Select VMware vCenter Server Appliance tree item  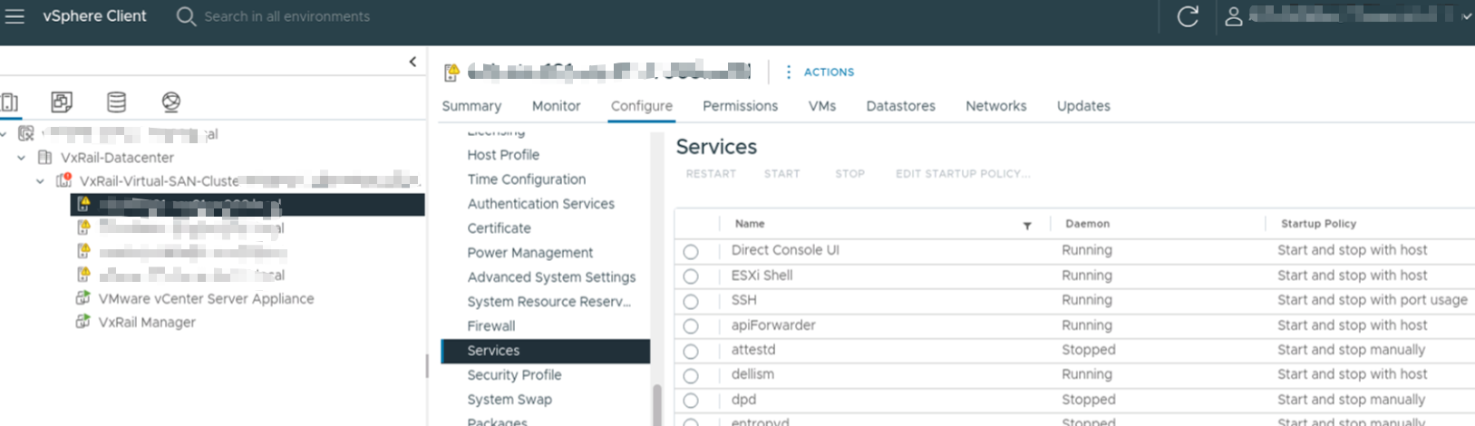pos(206,298)
